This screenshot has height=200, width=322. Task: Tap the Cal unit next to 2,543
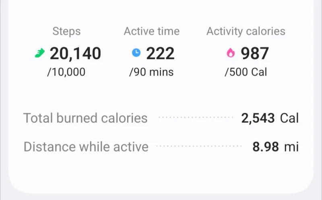(x=289, y=118)
